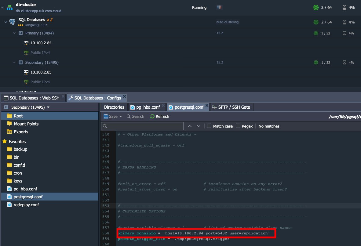
Task: Switch to the pg_hba.conf editor tab
Action: pyautogui.click(x=147, y=107)
